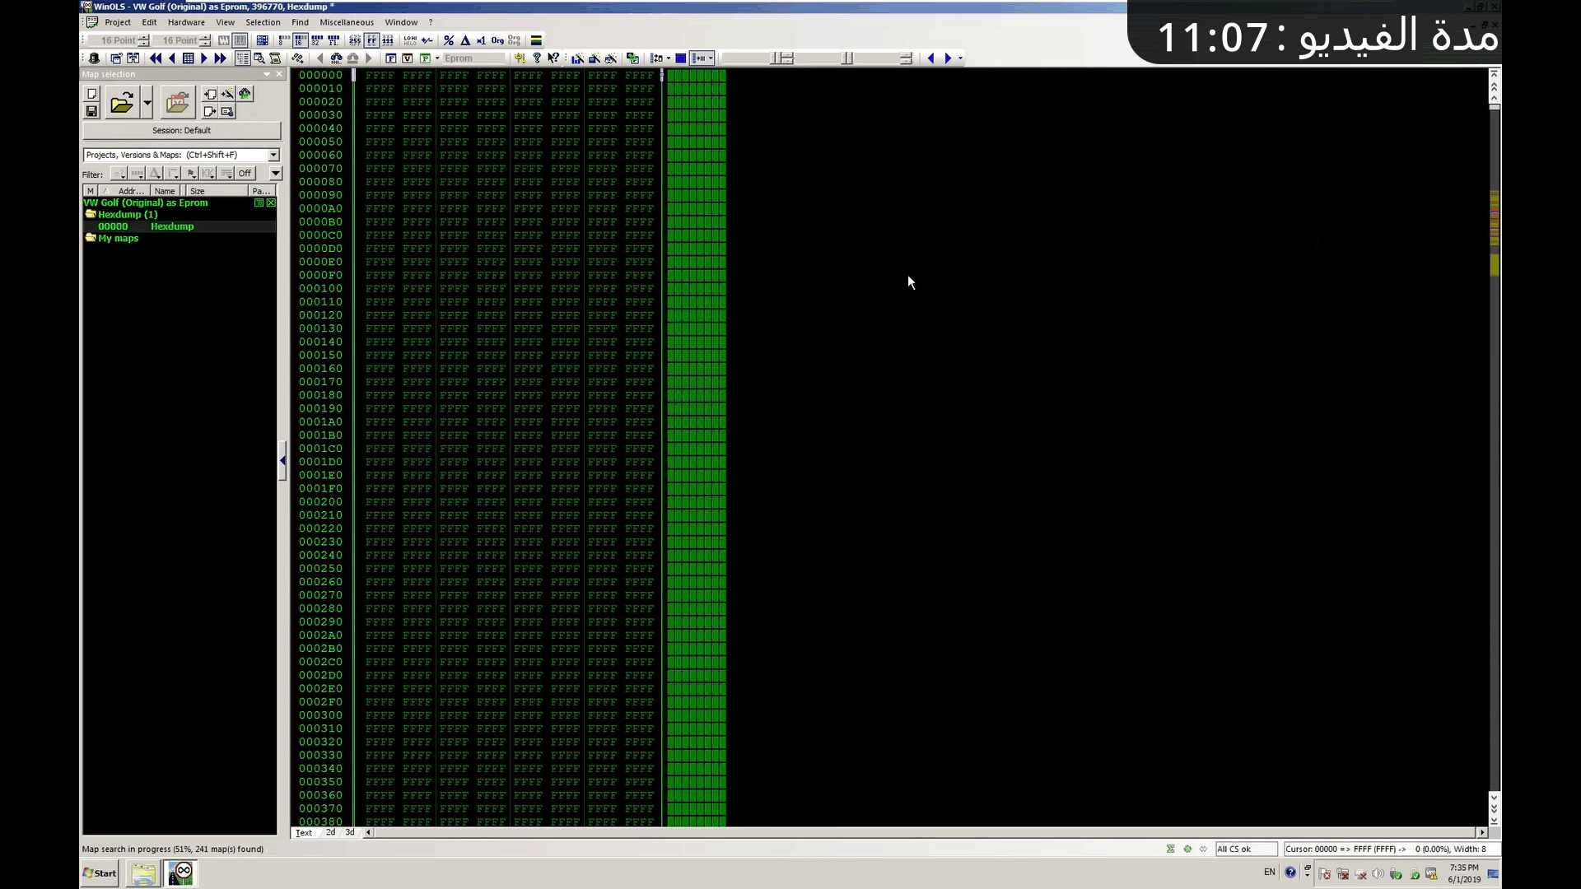Open Projects, Versions & Maps dropdown
The height and width of the screenshot is (889, 1581).
(x=273, y=155)
